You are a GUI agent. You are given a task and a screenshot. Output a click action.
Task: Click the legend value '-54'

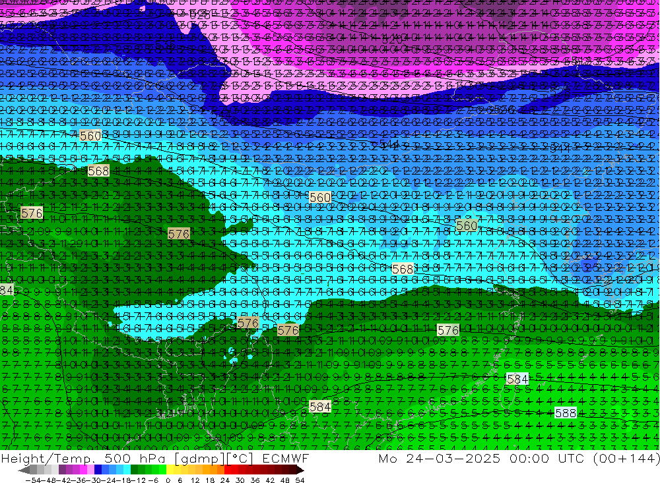(x=33, y=480)
